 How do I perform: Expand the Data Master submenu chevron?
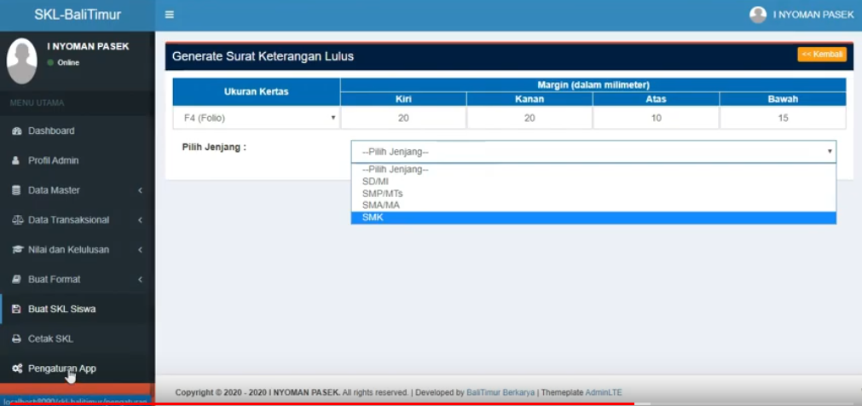coord(140,190)
